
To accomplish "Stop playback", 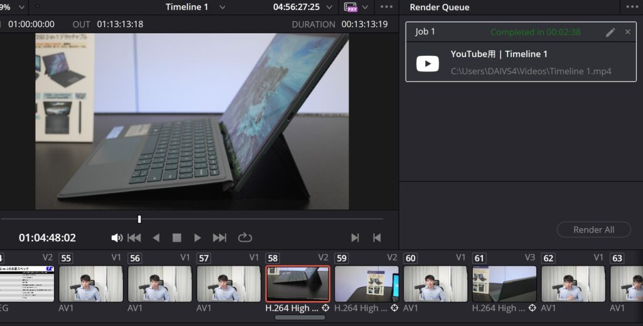I will 176,238.
